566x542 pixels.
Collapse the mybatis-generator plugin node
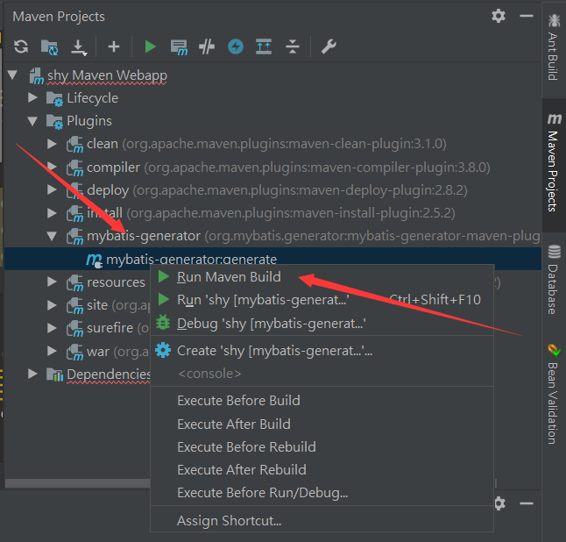click(52, 236)
